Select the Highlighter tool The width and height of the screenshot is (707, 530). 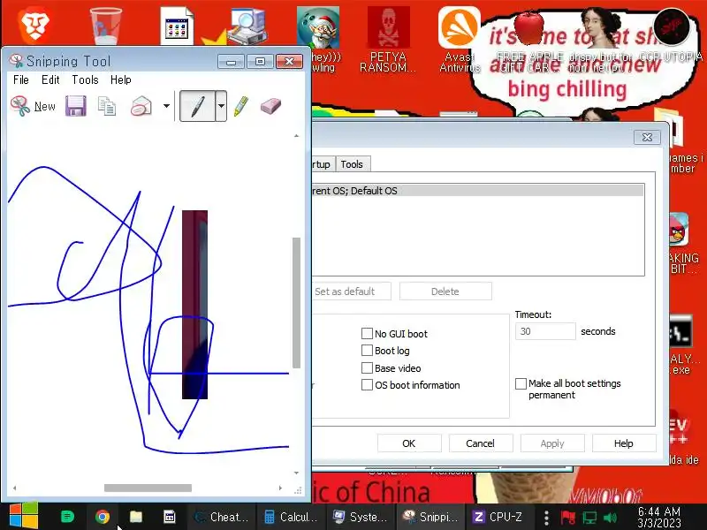[241, 106]
